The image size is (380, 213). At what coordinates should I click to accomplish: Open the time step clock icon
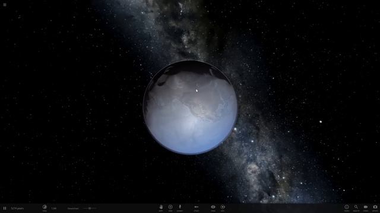(x=45, y=208)
